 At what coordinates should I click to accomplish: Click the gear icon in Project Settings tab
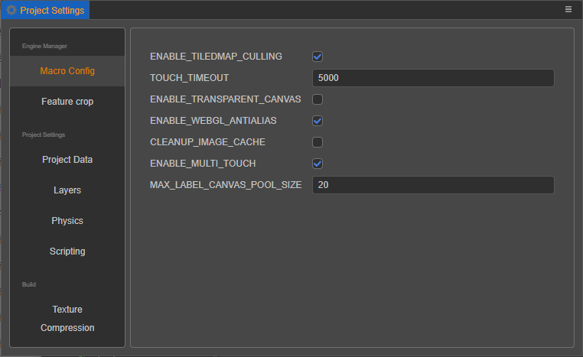click(x=11, y=10)
